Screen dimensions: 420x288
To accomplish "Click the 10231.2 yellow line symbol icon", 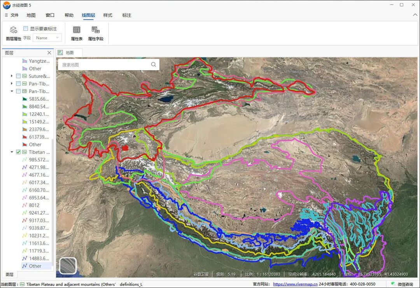I will coord(24,236).
